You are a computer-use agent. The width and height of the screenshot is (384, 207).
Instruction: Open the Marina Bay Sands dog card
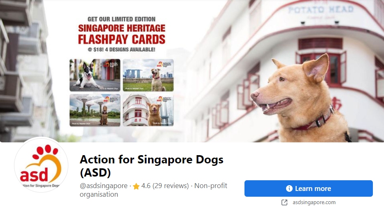click(148, 75)
